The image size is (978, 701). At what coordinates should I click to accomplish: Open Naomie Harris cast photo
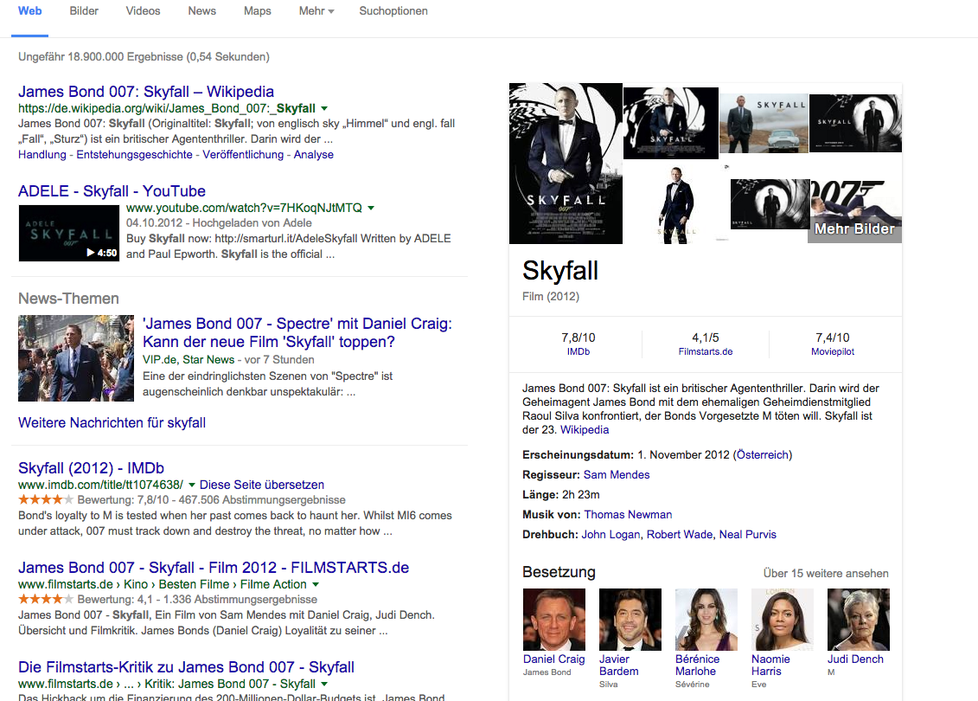pos(783,620)
